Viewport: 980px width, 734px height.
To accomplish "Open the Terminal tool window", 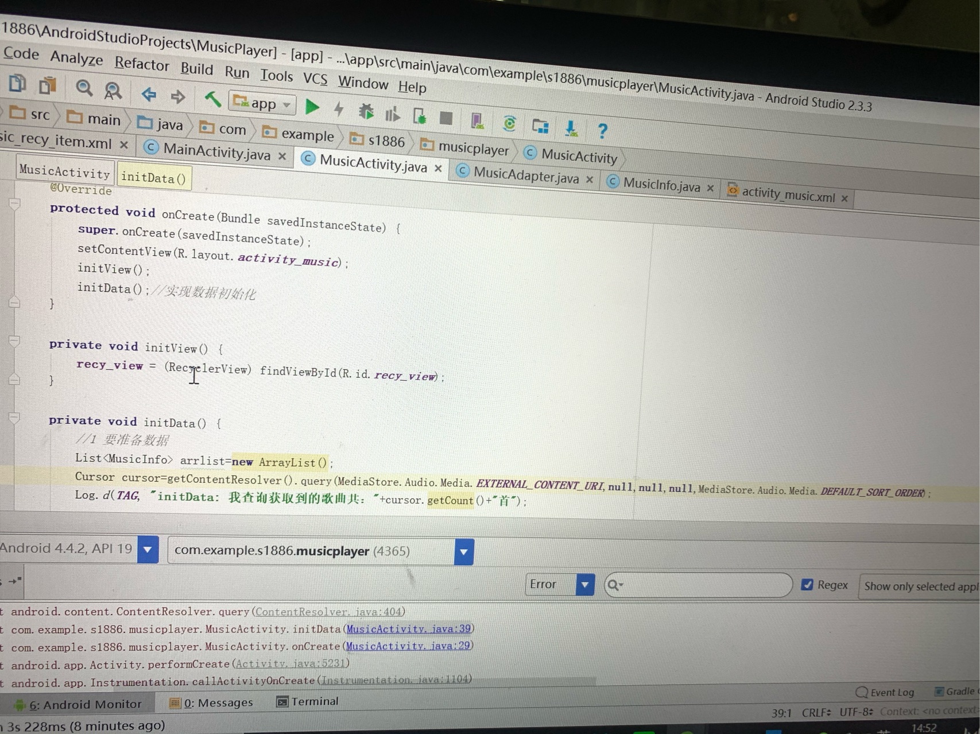I will tap(307, 701).
